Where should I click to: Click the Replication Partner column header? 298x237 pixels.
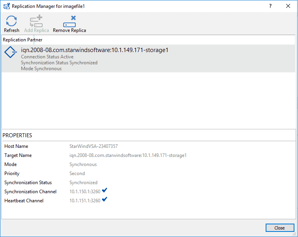23,40
